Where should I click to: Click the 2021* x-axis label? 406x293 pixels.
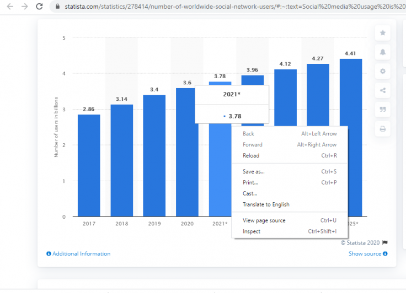pos(220,224)
